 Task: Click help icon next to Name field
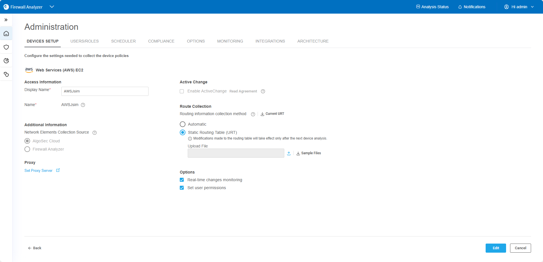[83, 105]
